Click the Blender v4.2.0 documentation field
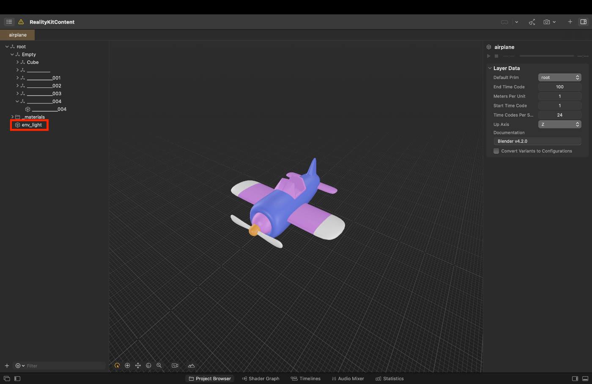The height and width of the screenshot is (384, 592). point(537,141)
